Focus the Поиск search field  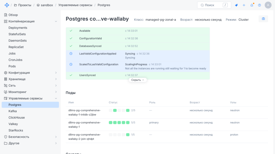point(214,5)
